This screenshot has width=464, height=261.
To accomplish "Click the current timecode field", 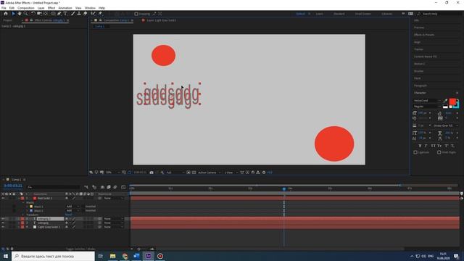I will tap(13, 186).
